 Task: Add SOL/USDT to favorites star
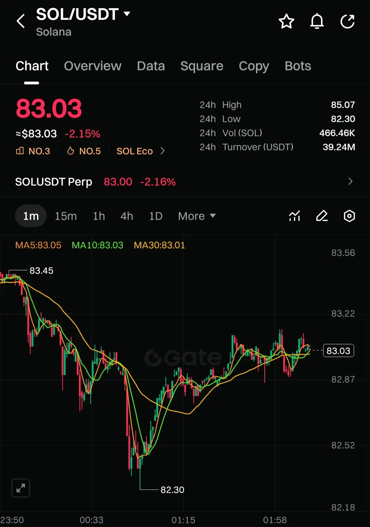(x=286, y=21)
